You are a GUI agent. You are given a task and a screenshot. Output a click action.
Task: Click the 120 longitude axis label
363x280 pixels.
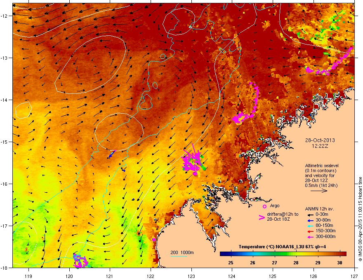coord(69,276)
